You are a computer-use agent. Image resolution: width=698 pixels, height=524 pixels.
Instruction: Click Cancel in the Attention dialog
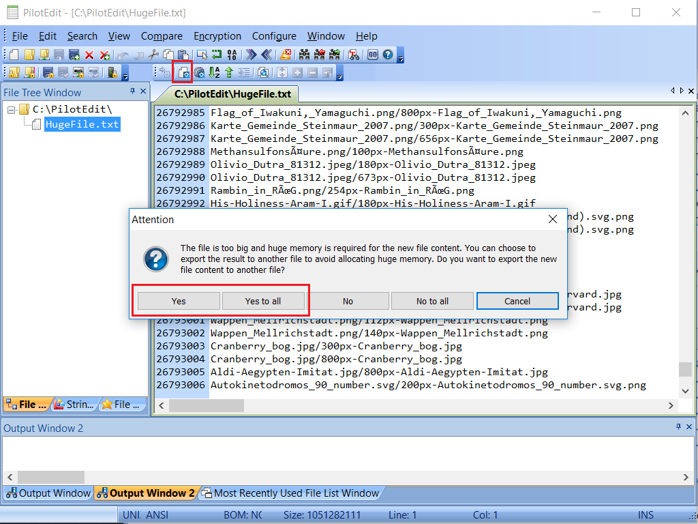pyautogui.click(x=517, y=301)
